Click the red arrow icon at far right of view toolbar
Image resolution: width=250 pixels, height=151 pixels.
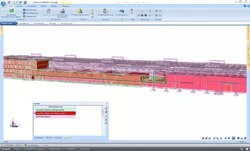click(x=245, y=138)
